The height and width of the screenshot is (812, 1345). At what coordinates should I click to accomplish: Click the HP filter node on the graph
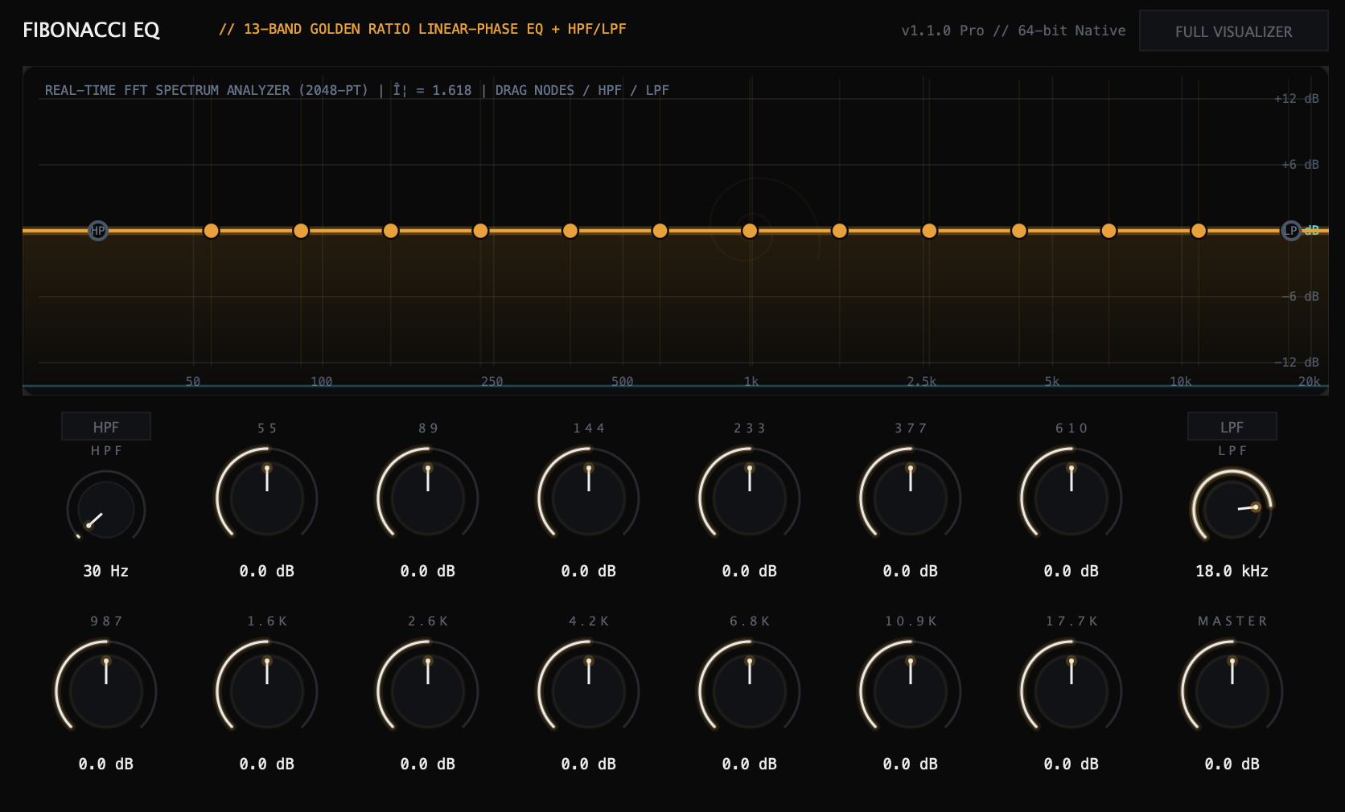(98, 231)
